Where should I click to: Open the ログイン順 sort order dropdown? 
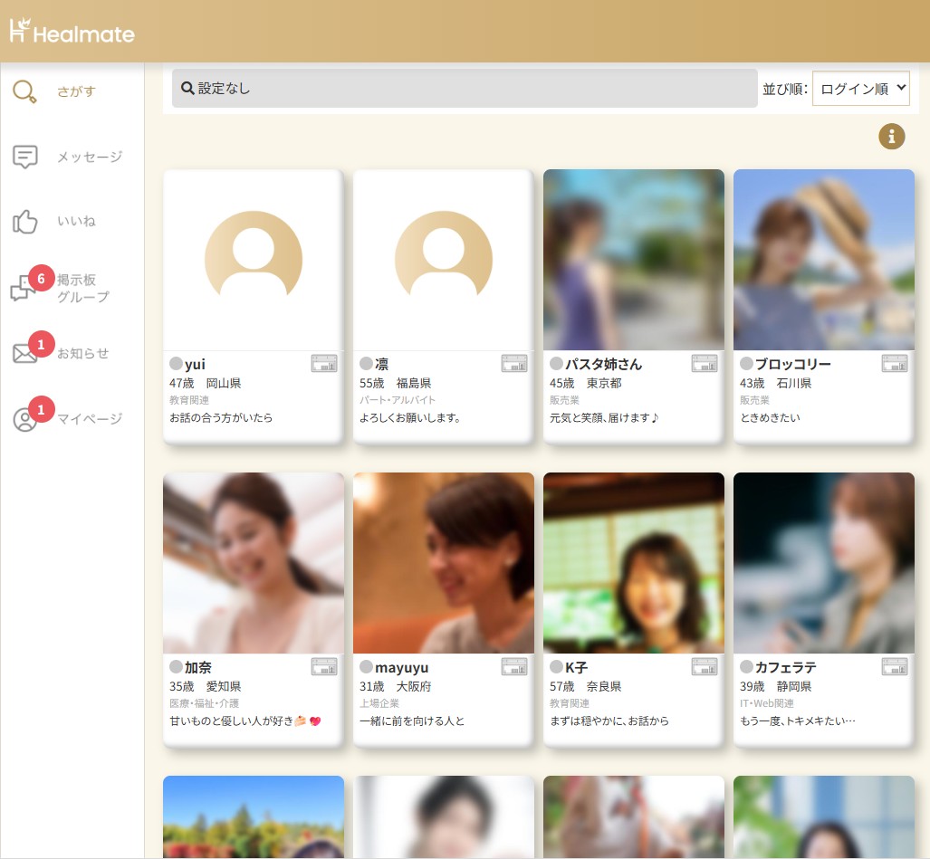coord(860,89)
